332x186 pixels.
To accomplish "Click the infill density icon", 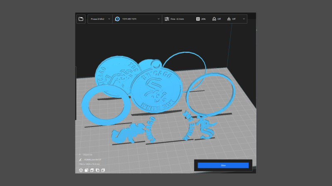I will pyautogui.click(x=198, y=19).
